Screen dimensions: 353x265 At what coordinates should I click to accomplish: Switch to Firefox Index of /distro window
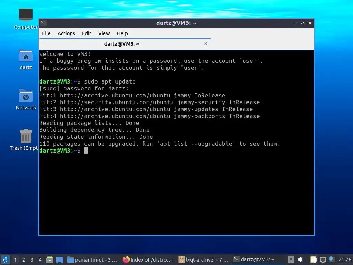(x=148, y=259)
